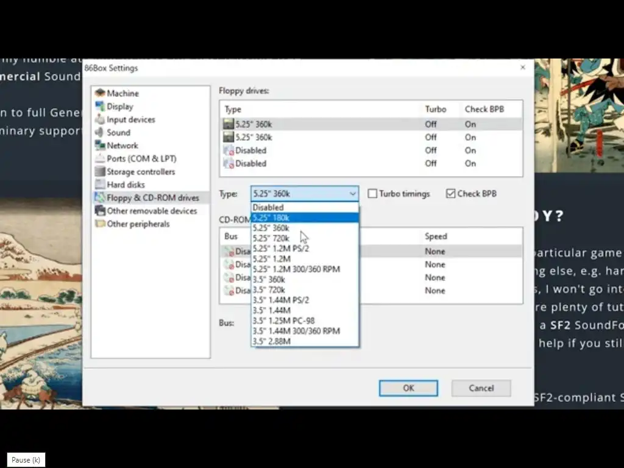Click the Cancel button
This screenshot has width=624, height=468.
pos(481,388)
